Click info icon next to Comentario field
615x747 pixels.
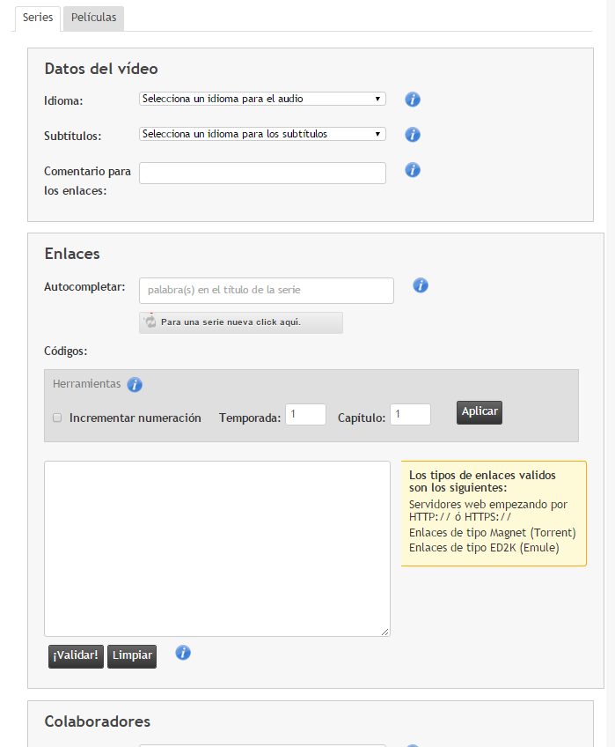(x=413, y=170)
